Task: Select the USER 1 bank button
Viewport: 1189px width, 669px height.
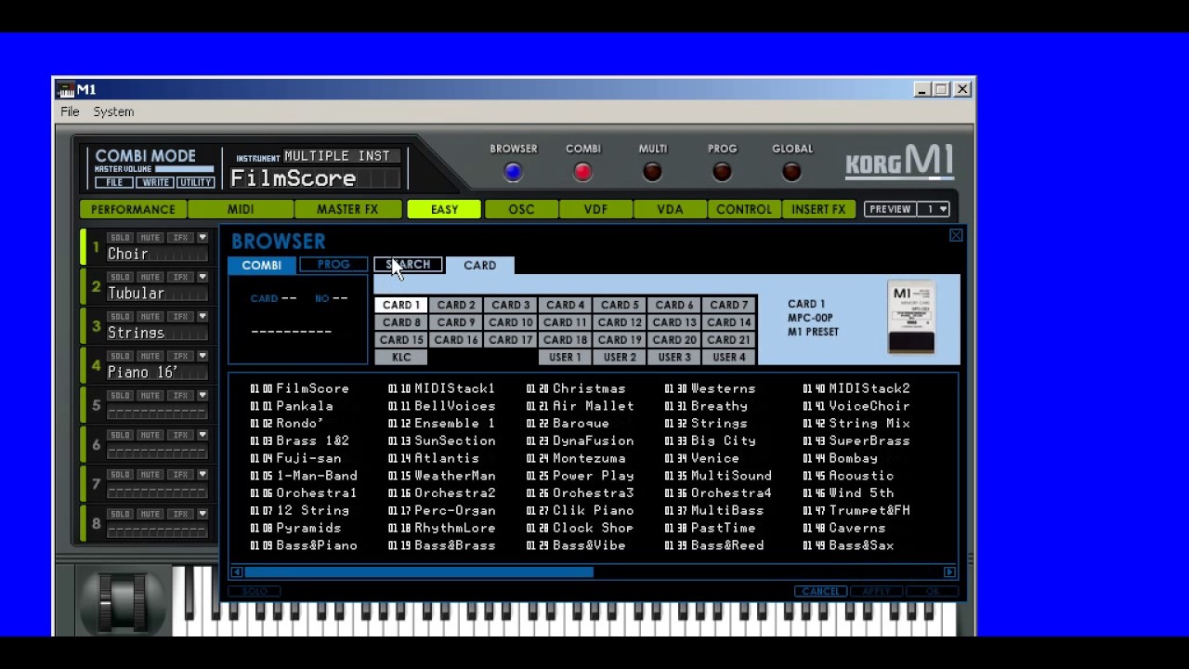Action: 565,358
